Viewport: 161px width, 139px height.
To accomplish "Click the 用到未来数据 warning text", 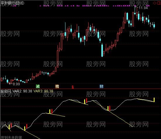I will pyautogui.click(x=11, y=137).
